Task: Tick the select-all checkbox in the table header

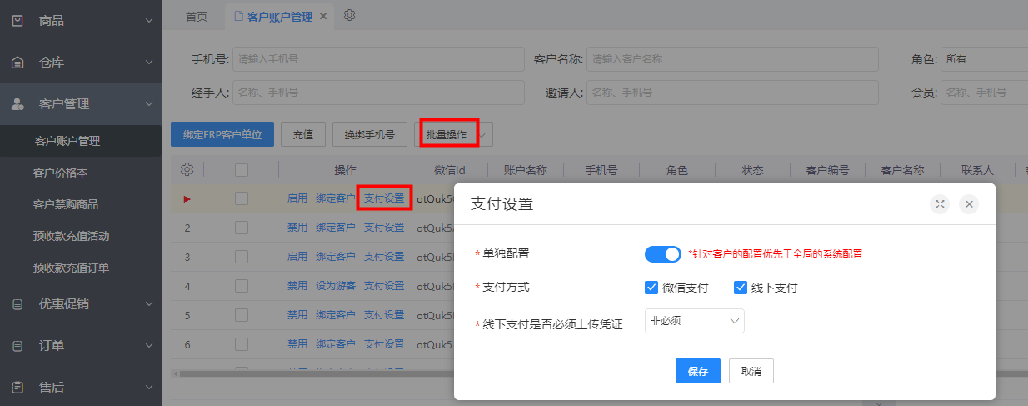Action: [242, 170]
